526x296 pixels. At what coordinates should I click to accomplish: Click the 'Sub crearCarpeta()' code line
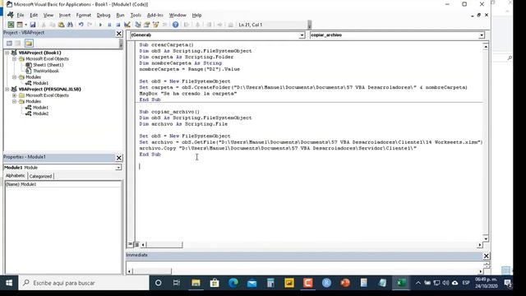[166, 45]
